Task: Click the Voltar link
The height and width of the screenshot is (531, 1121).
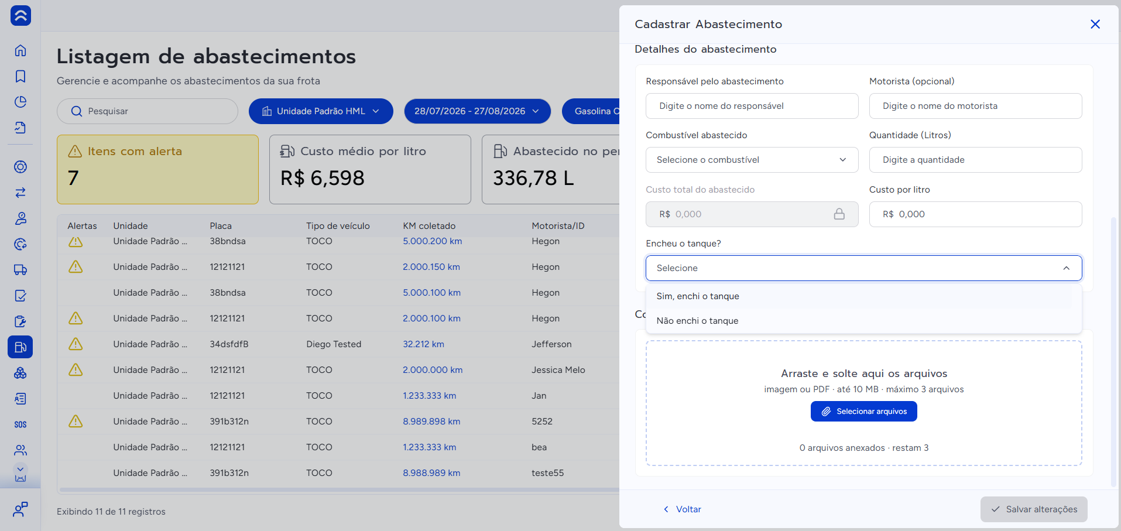Action: click(682, 509)
